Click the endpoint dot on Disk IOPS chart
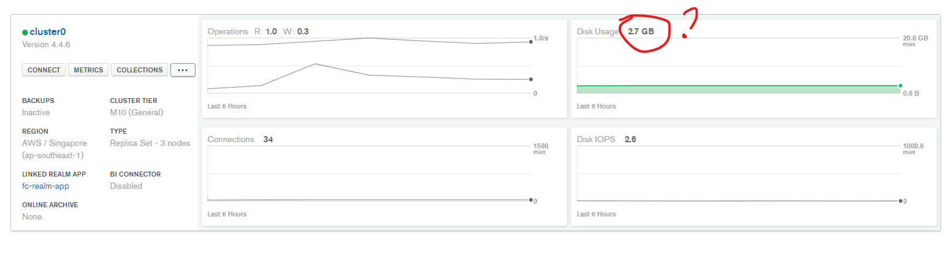Viewport: 949px width, 263px height. (900, 200)
